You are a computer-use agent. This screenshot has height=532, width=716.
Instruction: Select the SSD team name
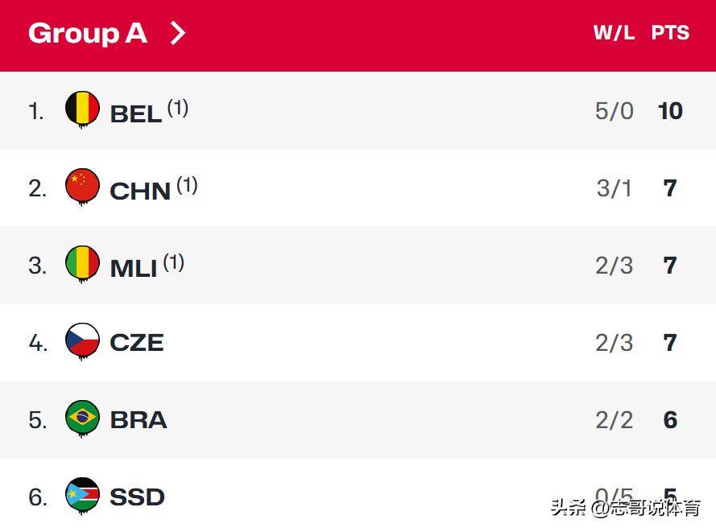pos(137,497)
